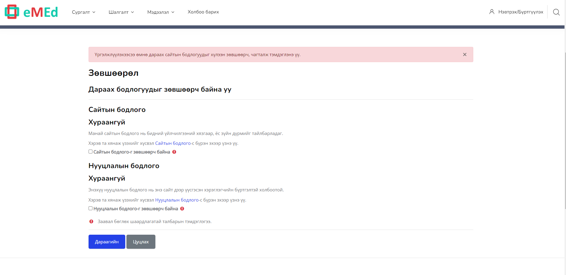Open the search magnifier icon
This screenshot has height=275, width=566.
point(556,12)
